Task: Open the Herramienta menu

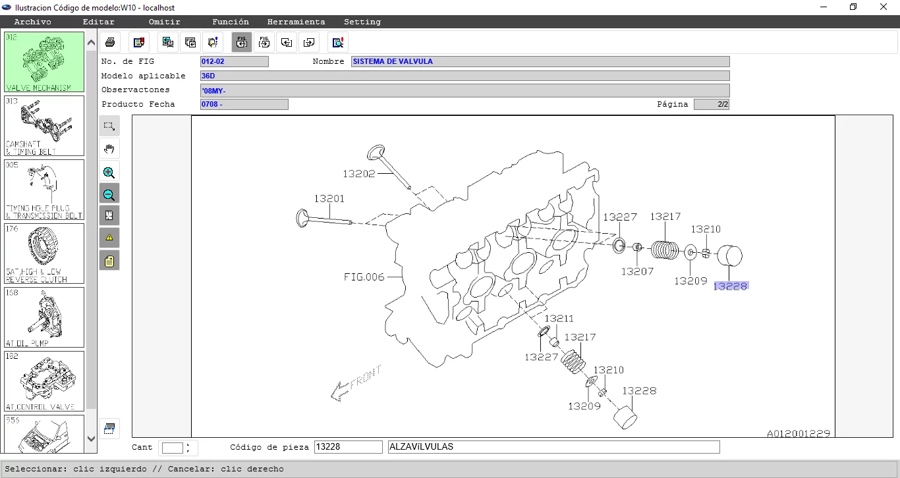Action: click(296, 22)
